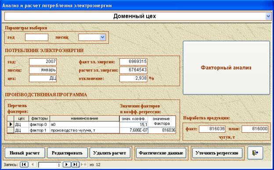Viewport: 274px width, 170px height.
Task: Click отклонение value 2,938
Action: (x=133, y=78)
